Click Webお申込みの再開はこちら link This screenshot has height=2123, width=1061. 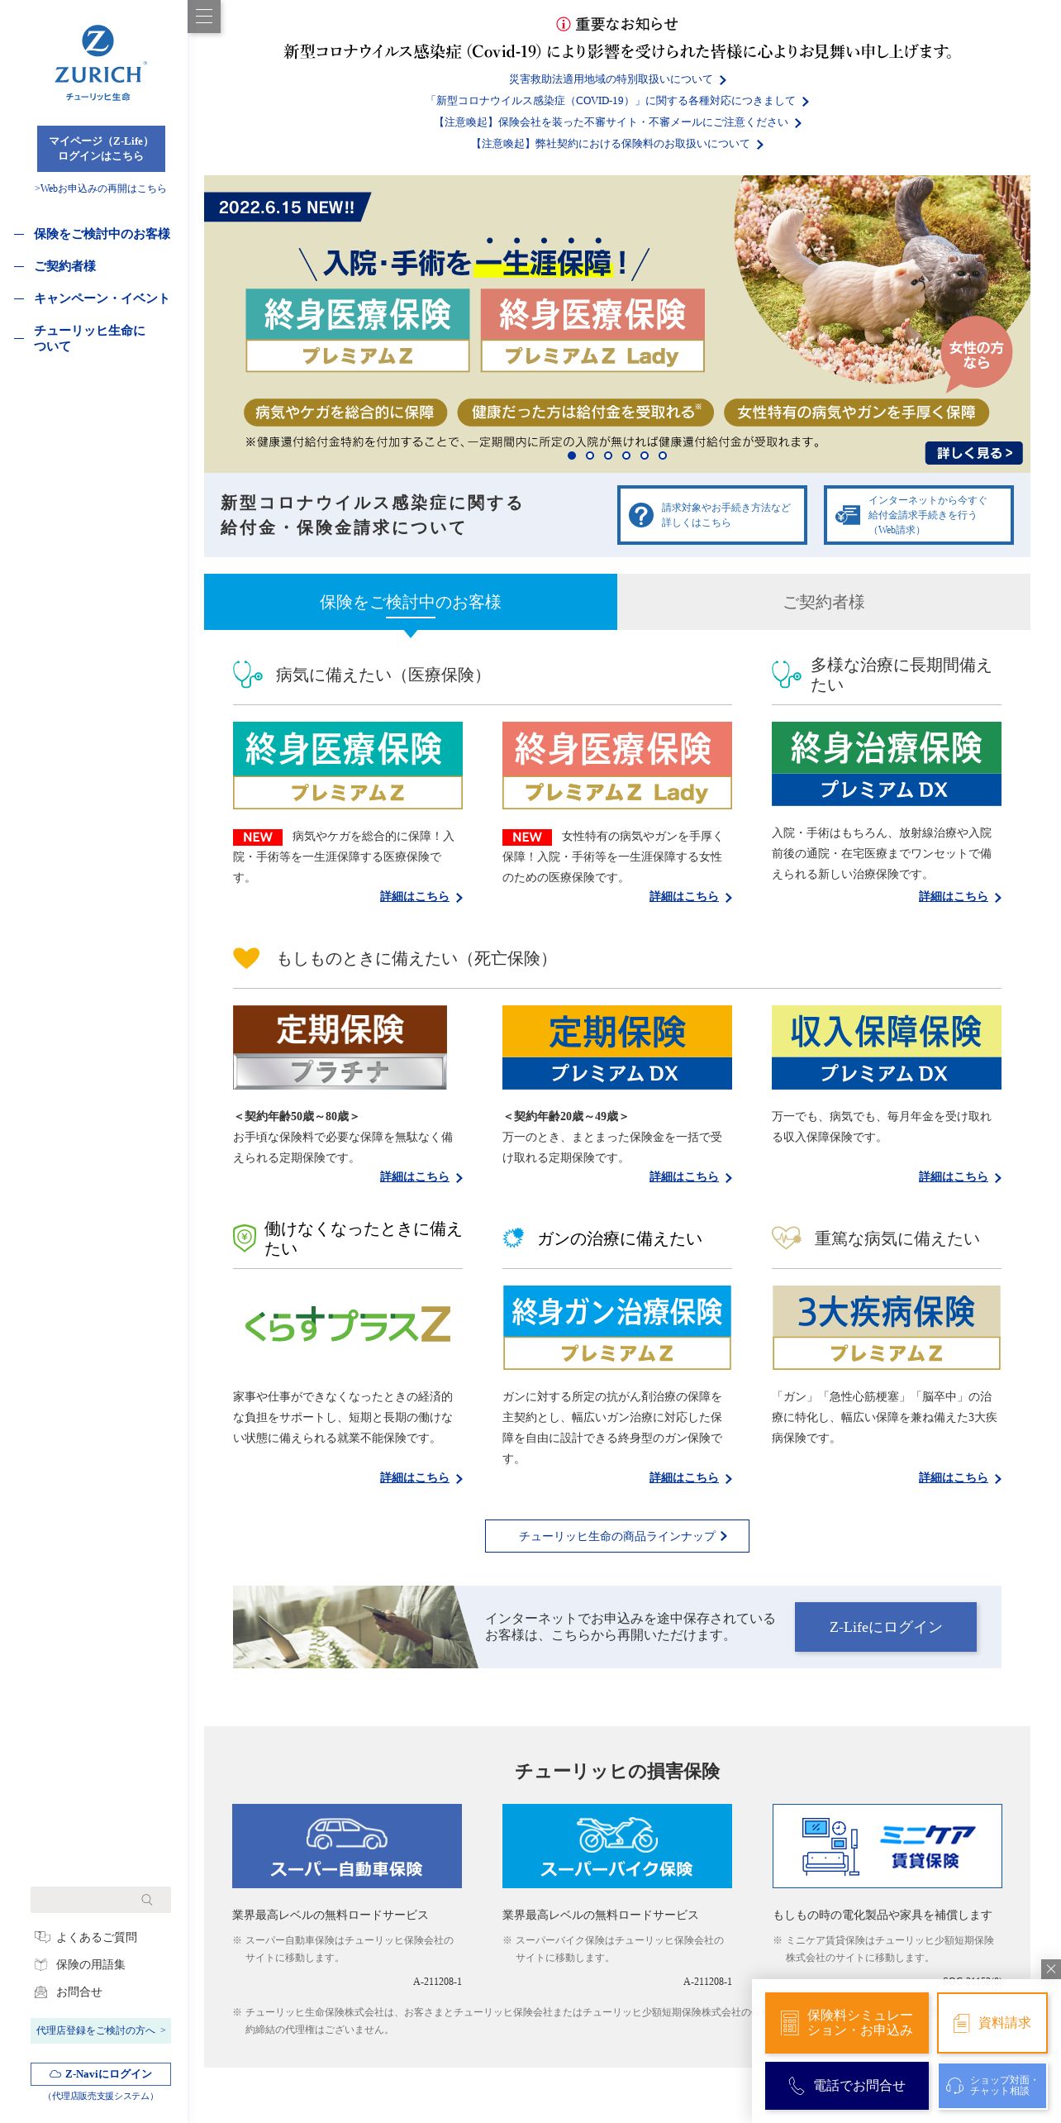click(100, 188)
